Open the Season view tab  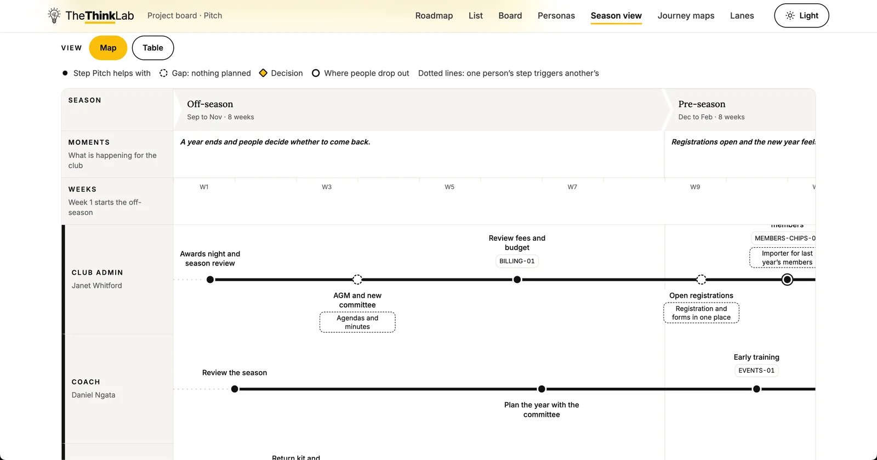coord(616,15)
